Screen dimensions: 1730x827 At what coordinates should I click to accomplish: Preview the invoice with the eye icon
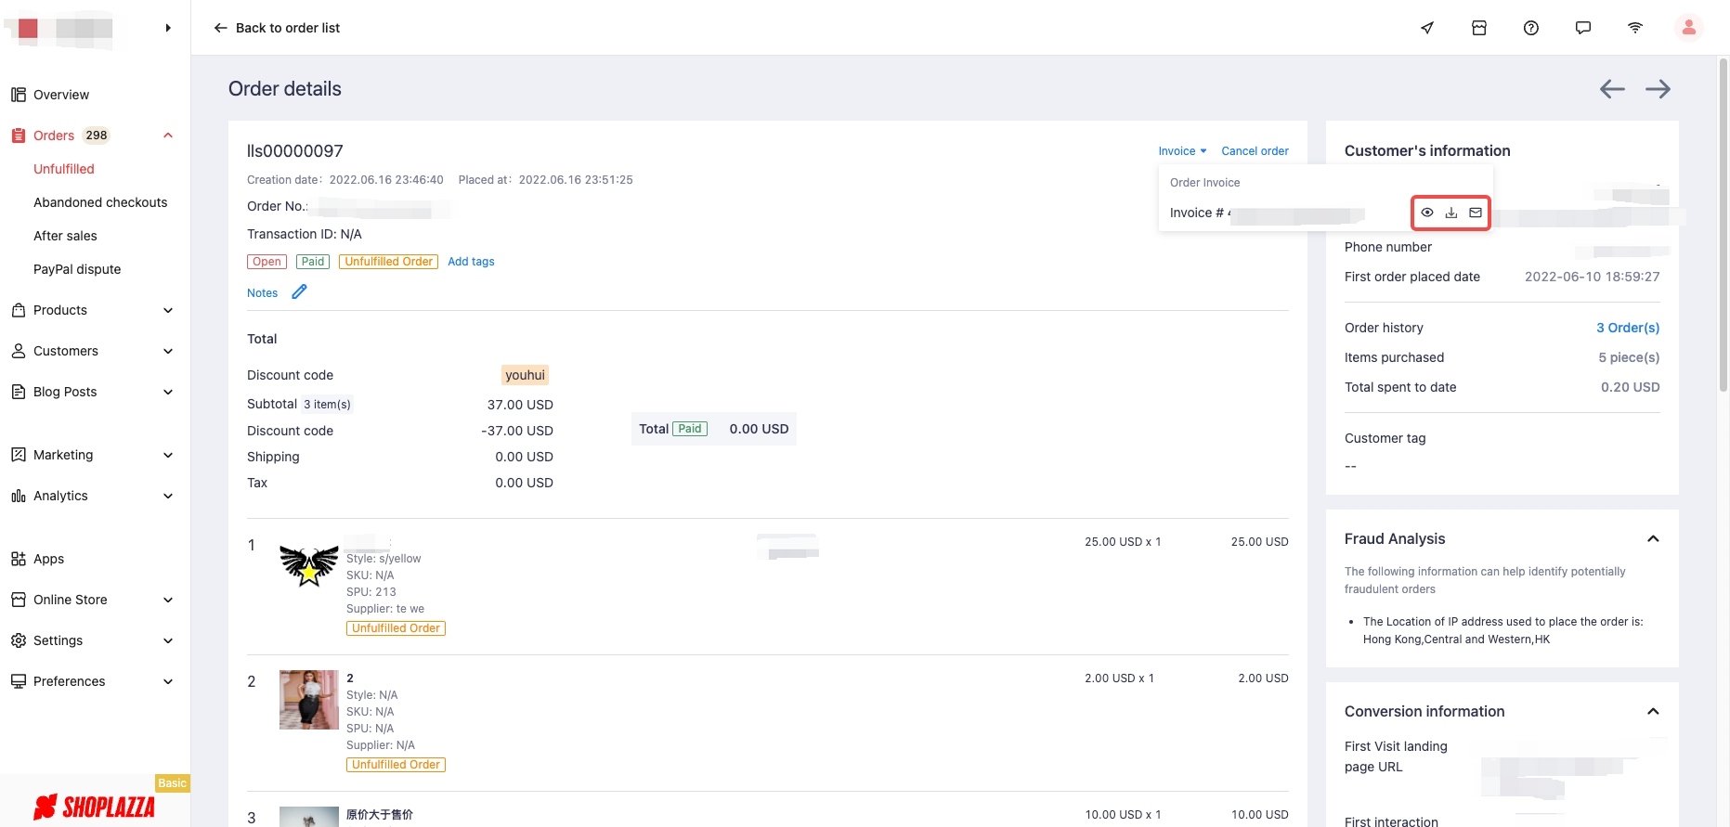coord(1427,213)
